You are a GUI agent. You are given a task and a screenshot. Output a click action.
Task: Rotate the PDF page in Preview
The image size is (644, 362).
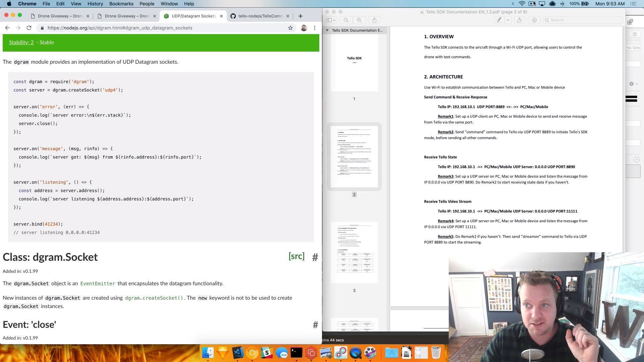[x=519, y=20]
